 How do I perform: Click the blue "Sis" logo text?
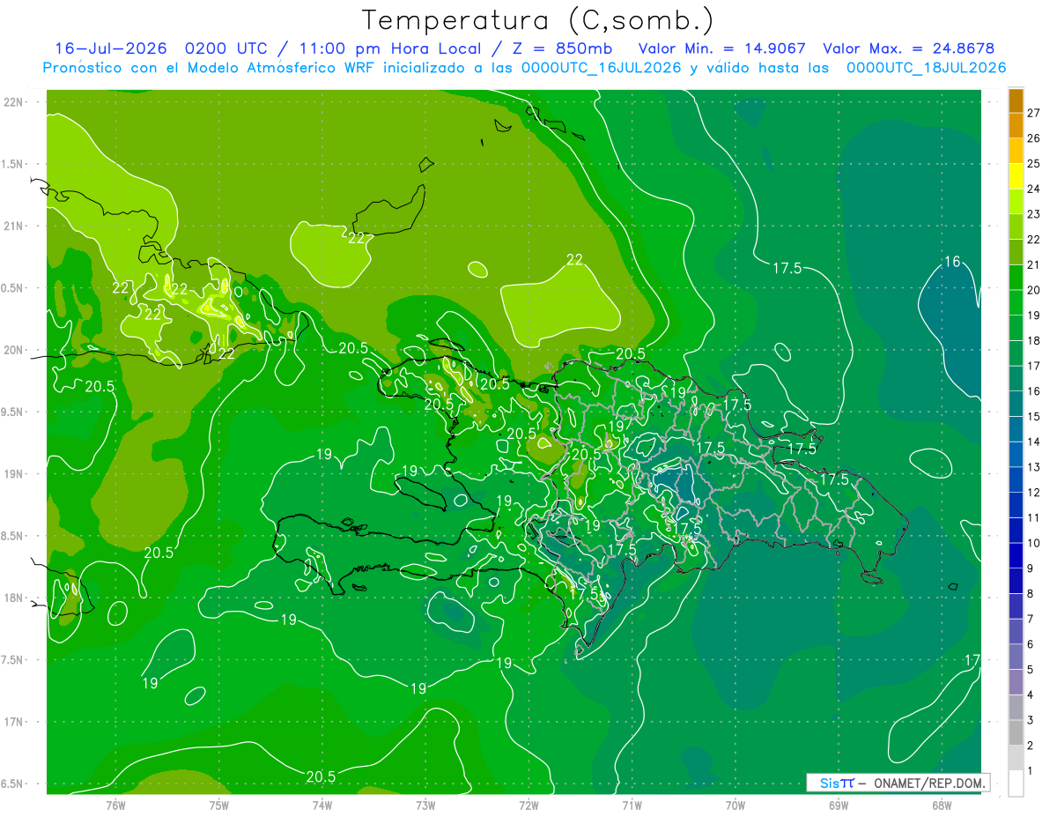829,783
